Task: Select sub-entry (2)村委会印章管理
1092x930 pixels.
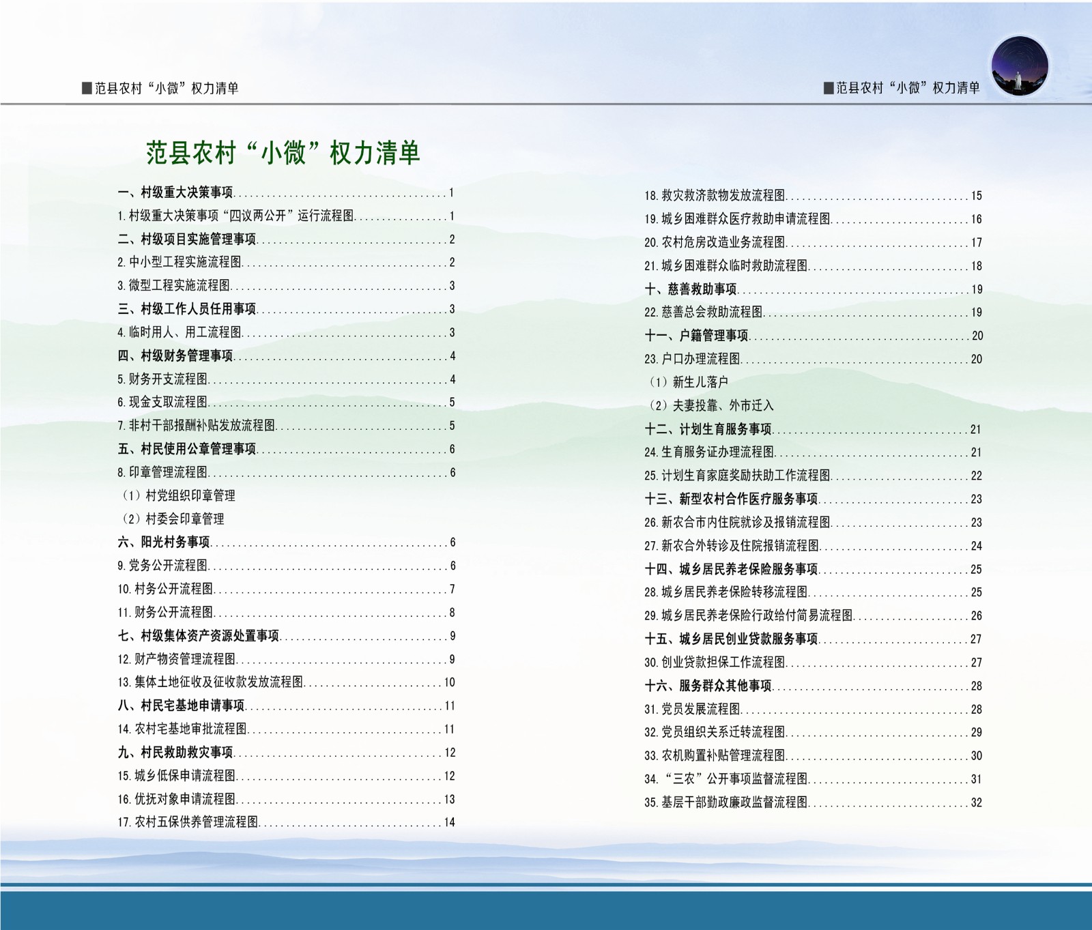Action: (173, 519)
